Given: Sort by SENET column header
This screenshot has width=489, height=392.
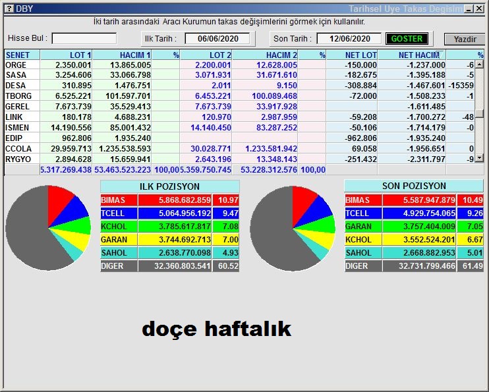Looking at the screenshot, I should point(22,55).
